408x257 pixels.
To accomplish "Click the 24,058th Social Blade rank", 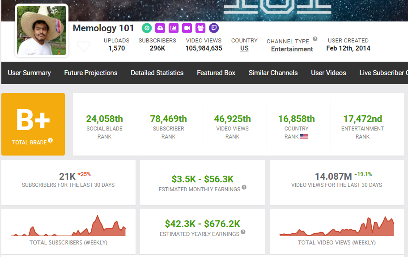I will pyautogui.click(x=104, y=119).
